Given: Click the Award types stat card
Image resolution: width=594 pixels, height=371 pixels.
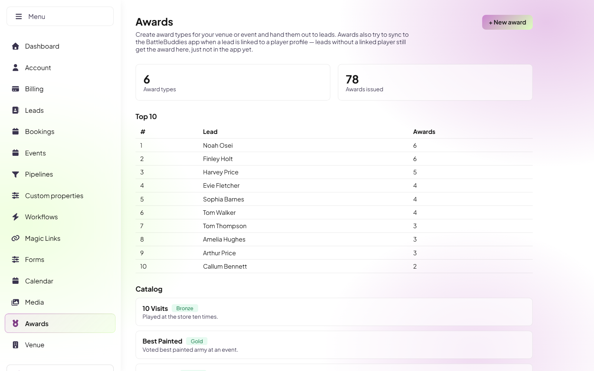Looking at the screenshot, I should [233, 82].
